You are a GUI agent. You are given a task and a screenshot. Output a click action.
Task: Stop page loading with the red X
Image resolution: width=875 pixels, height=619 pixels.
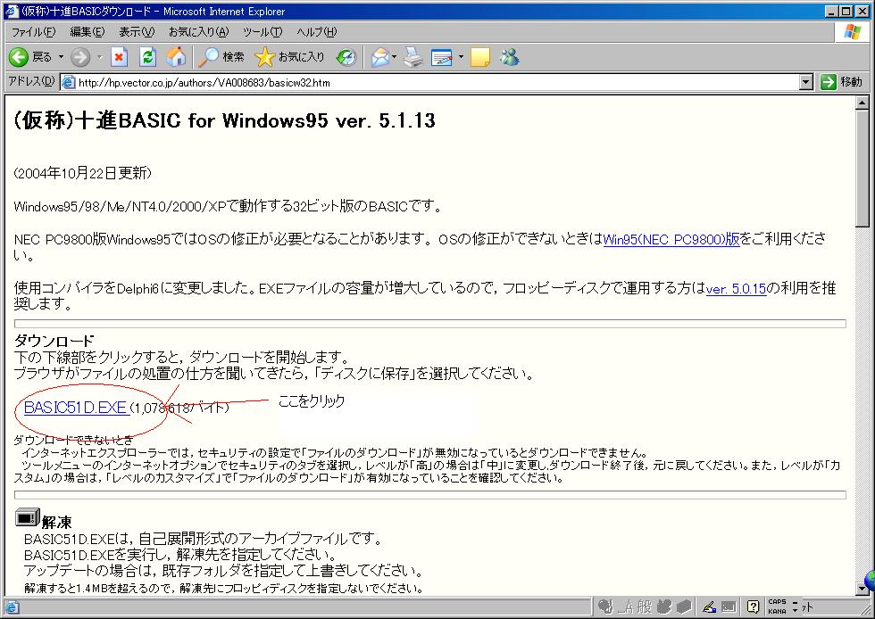point(119,57)
